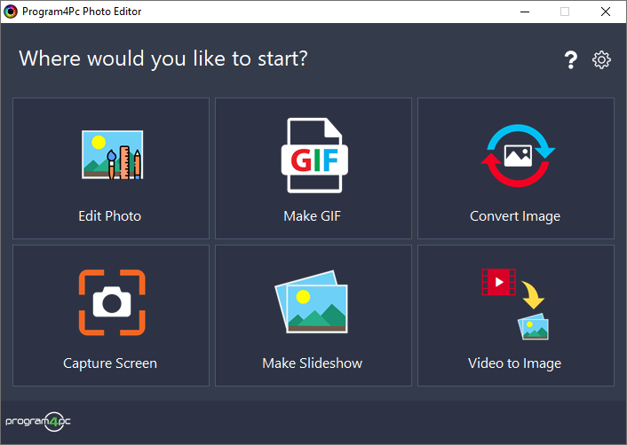Screen dimensions: 627x445
Task: Choose the Video to Image film icon
Action: [x=515, y=304]
